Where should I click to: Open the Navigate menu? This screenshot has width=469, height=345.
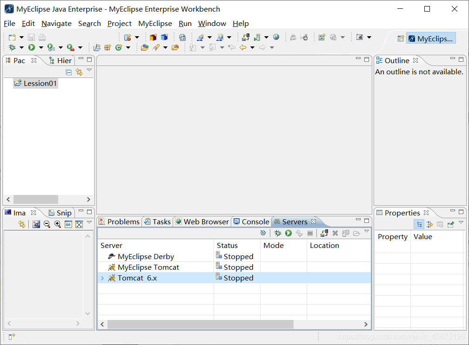click(57, 24)
